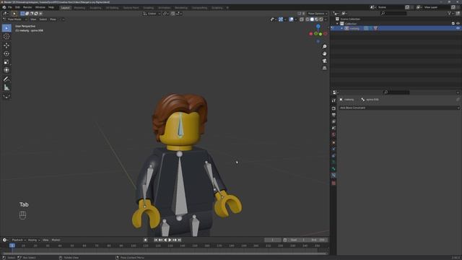Switch to the Modeling workspace tab

[x=79, y=8]
